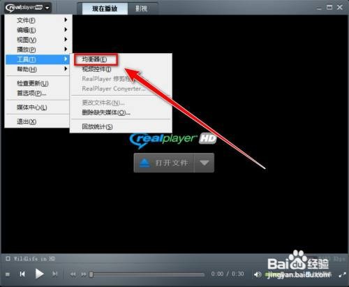This screenshot has height=287, width=349.
Task: Minimize the RealPlayer window
Action: click(x=319, y=8)
